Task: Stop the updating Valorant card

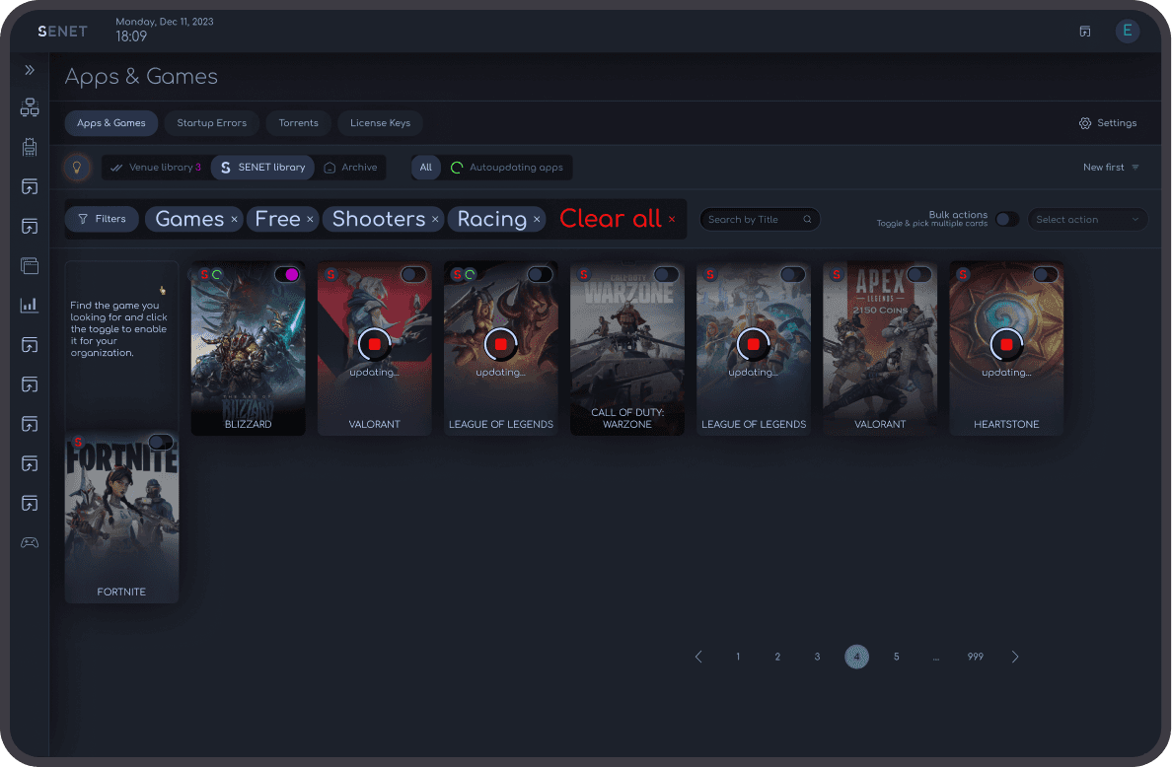Action: click(x=375, y=344)
